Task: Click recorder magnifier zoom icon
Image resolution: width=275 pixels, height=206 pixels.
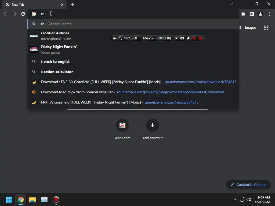Action: click(120, 38)
